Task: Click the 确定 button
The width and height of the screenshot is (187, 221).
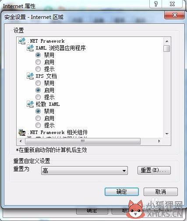Action: (122, 192)
